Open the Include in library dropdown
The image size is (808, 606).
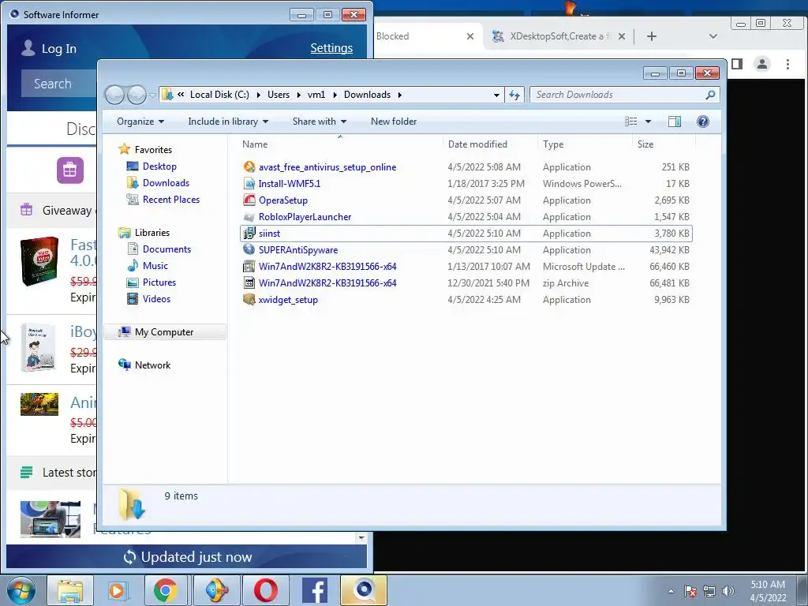click(228, 122)
